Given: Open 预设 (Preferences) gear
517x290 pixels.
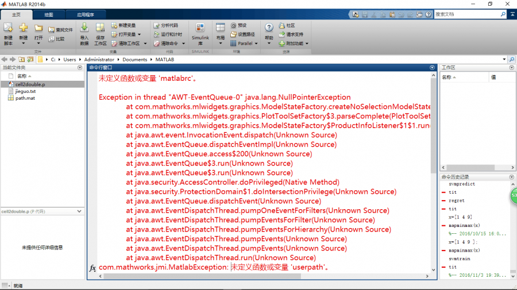Looking at the screenshot, I should [238, 25].
